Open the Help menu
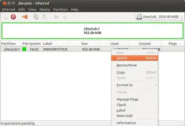The width and height of the screenshot is (185, 126). tap(75, 10)
